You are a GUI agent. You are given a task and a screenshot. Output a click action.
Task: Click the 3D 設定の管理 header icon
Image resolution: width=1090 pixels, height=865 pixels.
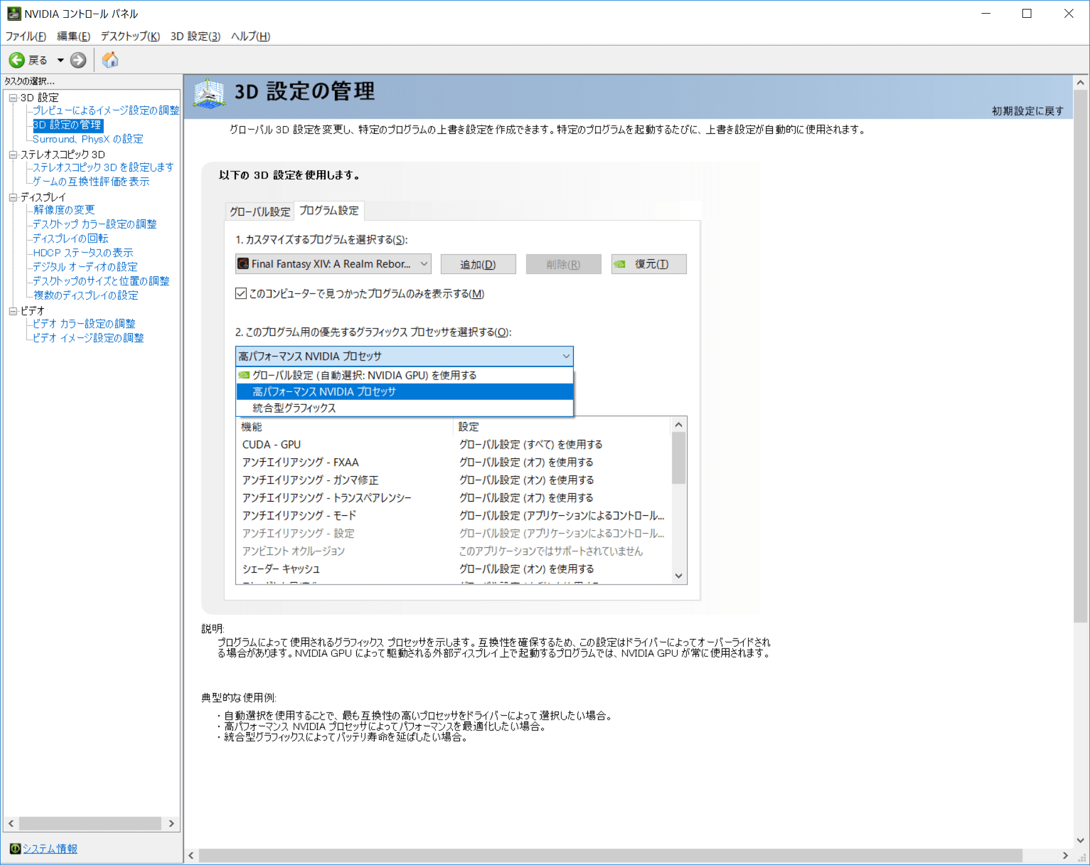tap(209, 94)
